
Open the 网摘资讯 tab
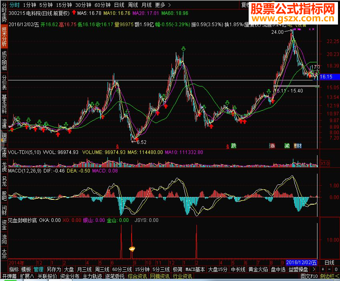(x=160, y=276)
